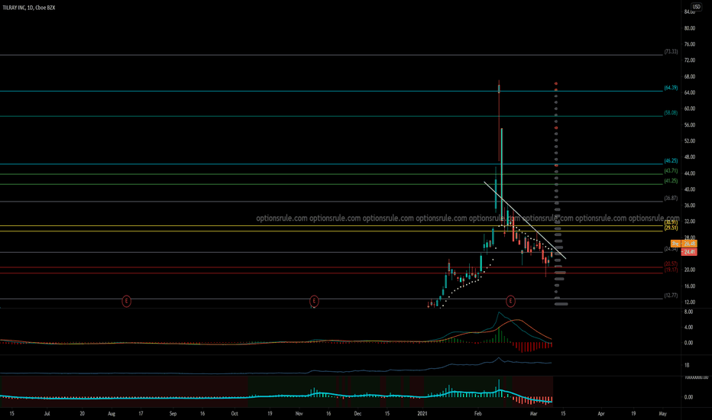Click 52.00 on the price axis
712x420 pixels.
(689, 141)
